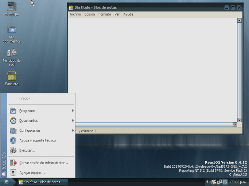This screenshot has width=249, height=186.
Task: Click the taskbar clock showing 05:03 p.m.
Action: (238, 182)
